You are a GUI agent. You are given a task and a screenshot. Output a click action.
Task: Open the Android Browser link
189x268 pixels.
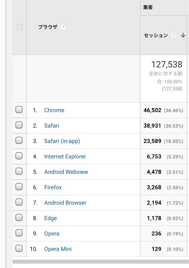click(x=65, y=203)
